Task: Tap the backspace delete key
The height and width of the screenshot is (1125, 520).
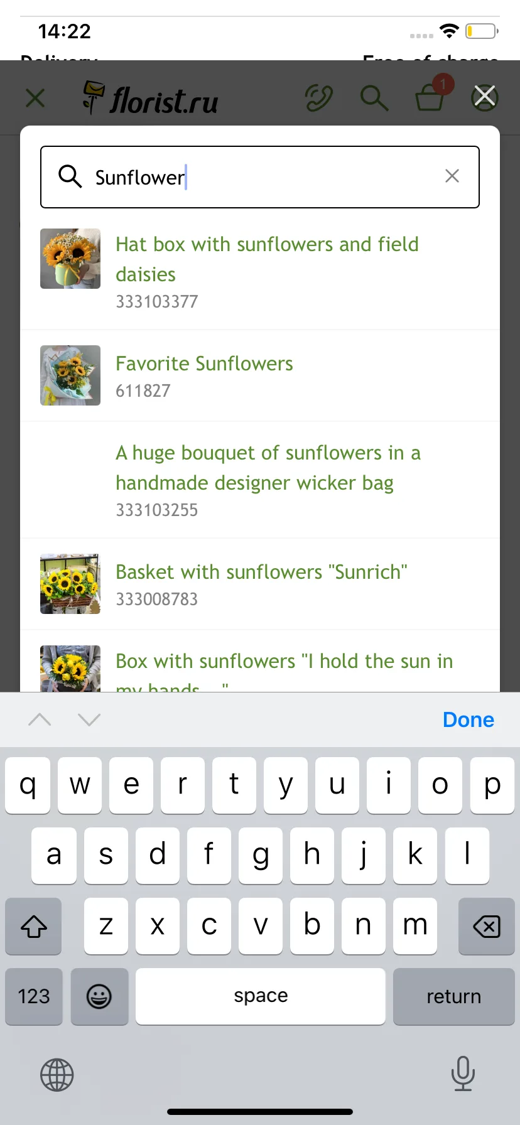Action: pos(487,926)
